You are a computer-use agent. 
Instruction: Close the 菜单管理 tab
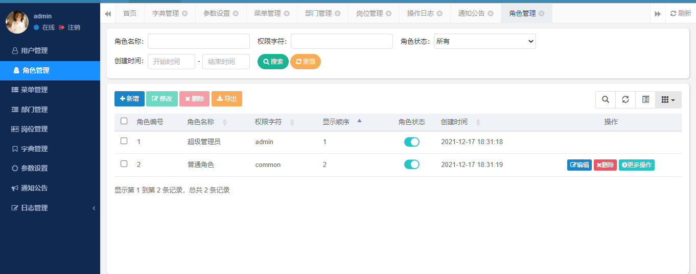(287, 14)
